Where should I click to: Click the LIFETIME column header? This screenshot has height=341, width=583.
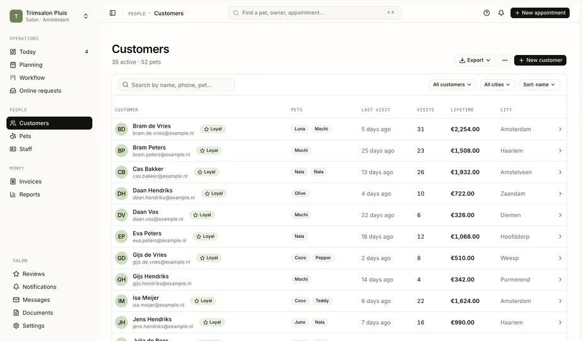pos(462,110)
